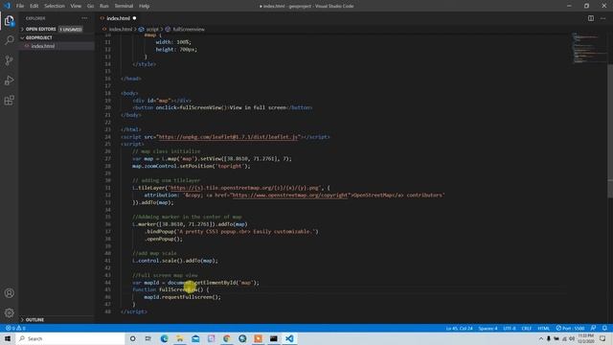Change encoding via UTF-8 status item

[x=509, y=328]
